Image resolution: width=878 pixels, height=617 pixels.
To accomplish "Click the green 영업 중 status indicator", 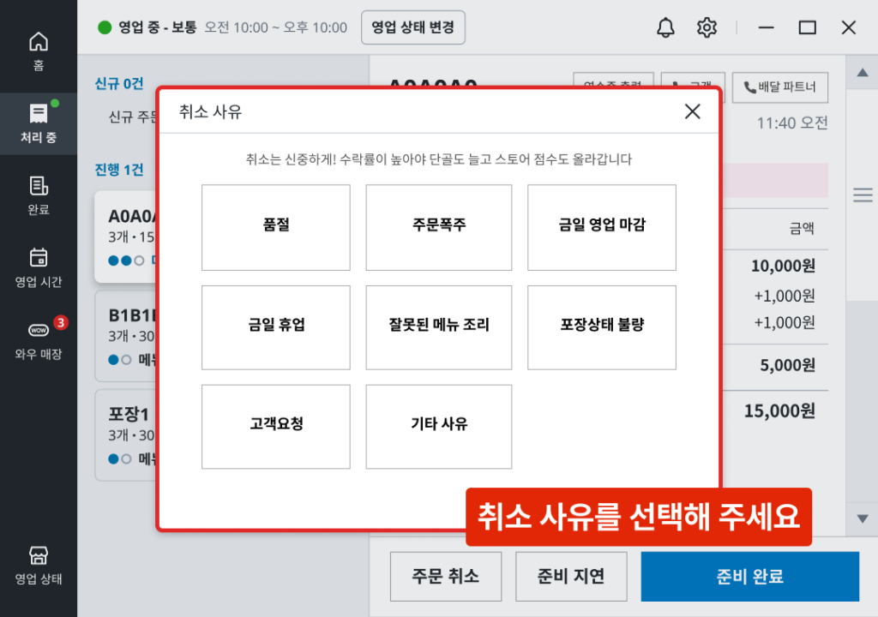I will pyautogui.click(x=105, y=27).
